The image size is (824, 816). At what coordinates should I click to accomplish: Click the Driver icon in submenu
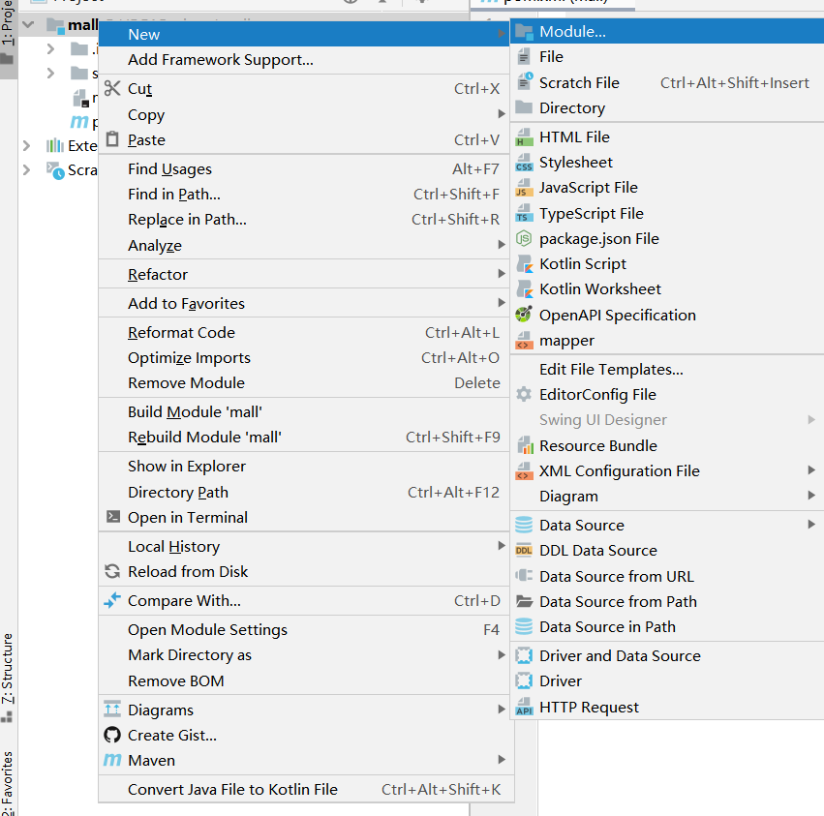[524, 680]
